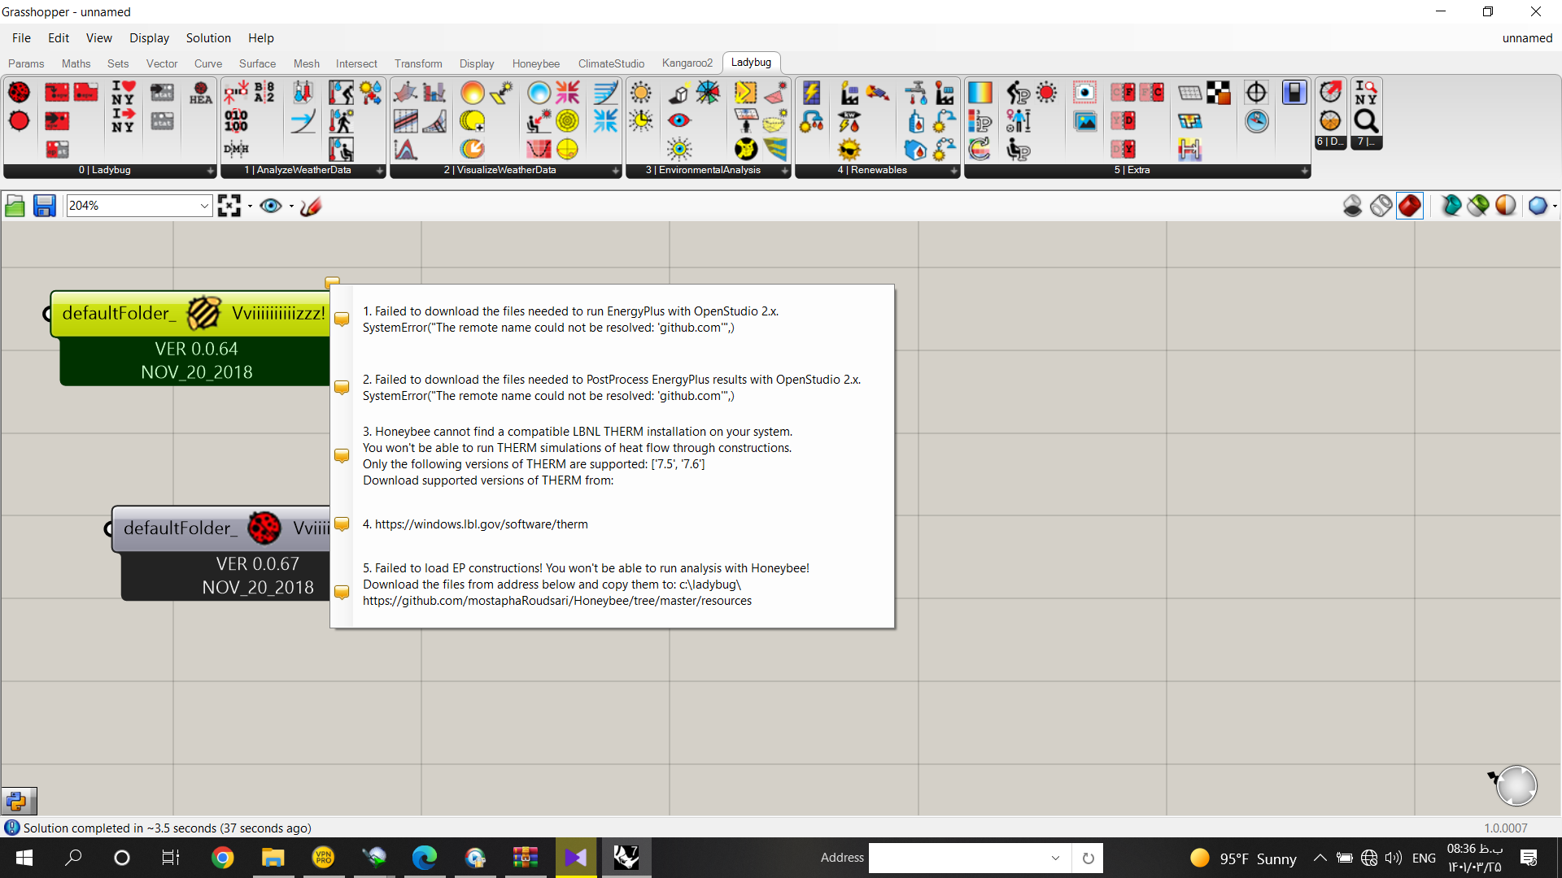Click the magnifier search icon in Ladybug ribbon

click(x=1366, y=121)
